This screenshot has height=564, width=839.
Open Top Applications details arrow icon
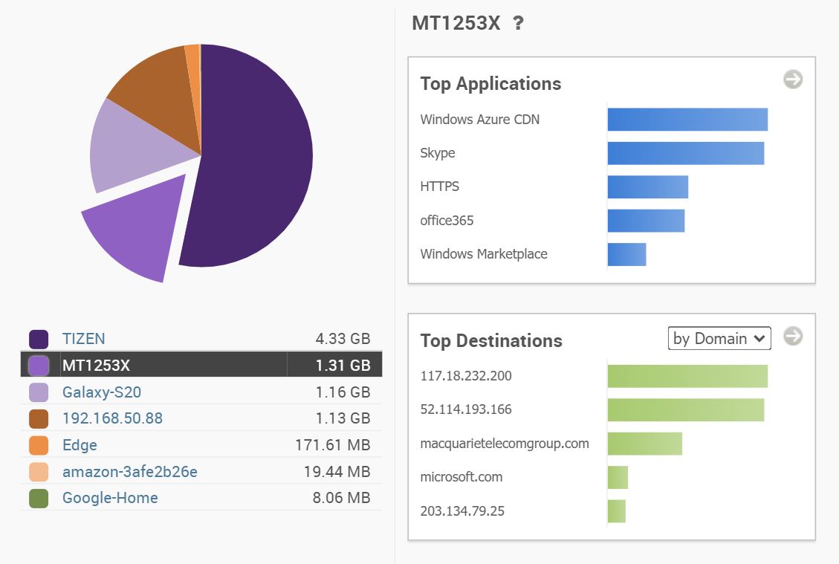pos(793,80)
